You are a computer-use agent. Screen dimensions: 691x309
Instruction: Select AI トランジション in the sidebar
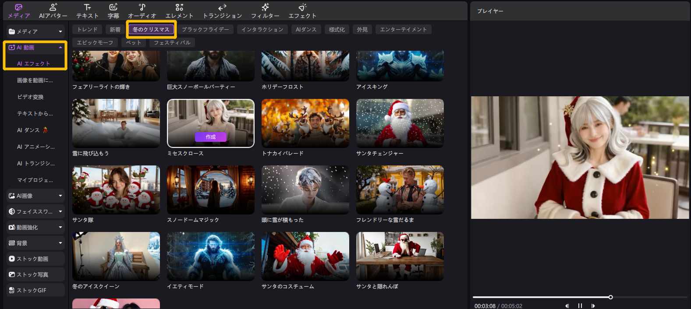pos(36,163)
